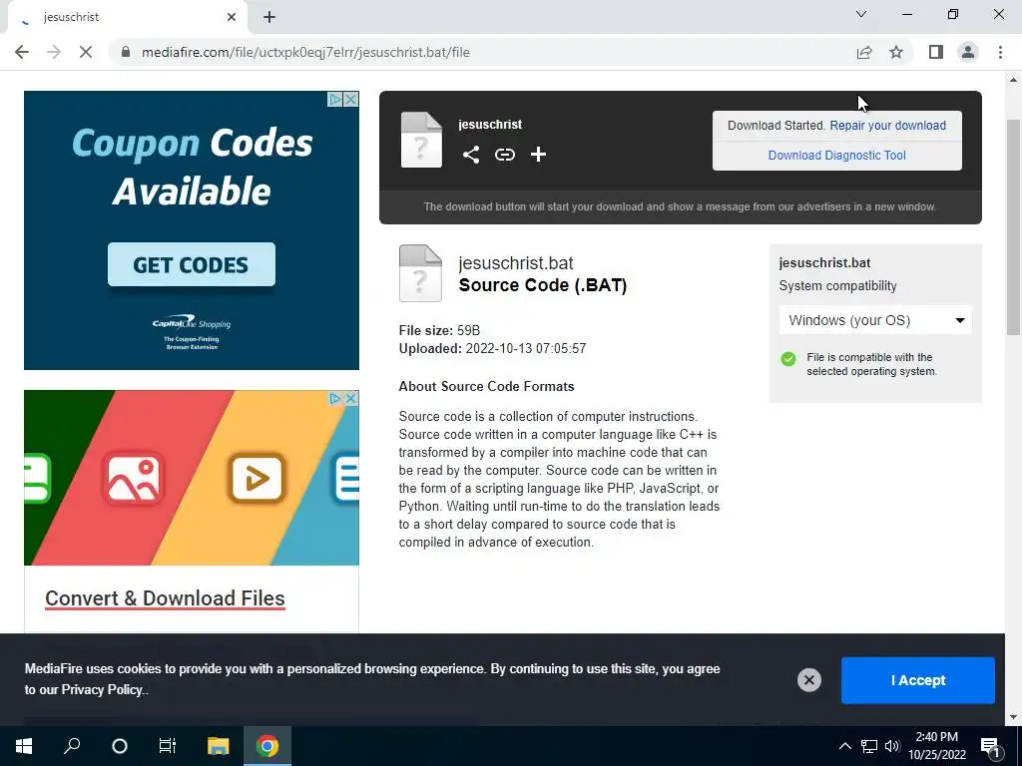Open the taskbar clock and date
This screenshot has width=1022, height=766.
pos(937,746)
